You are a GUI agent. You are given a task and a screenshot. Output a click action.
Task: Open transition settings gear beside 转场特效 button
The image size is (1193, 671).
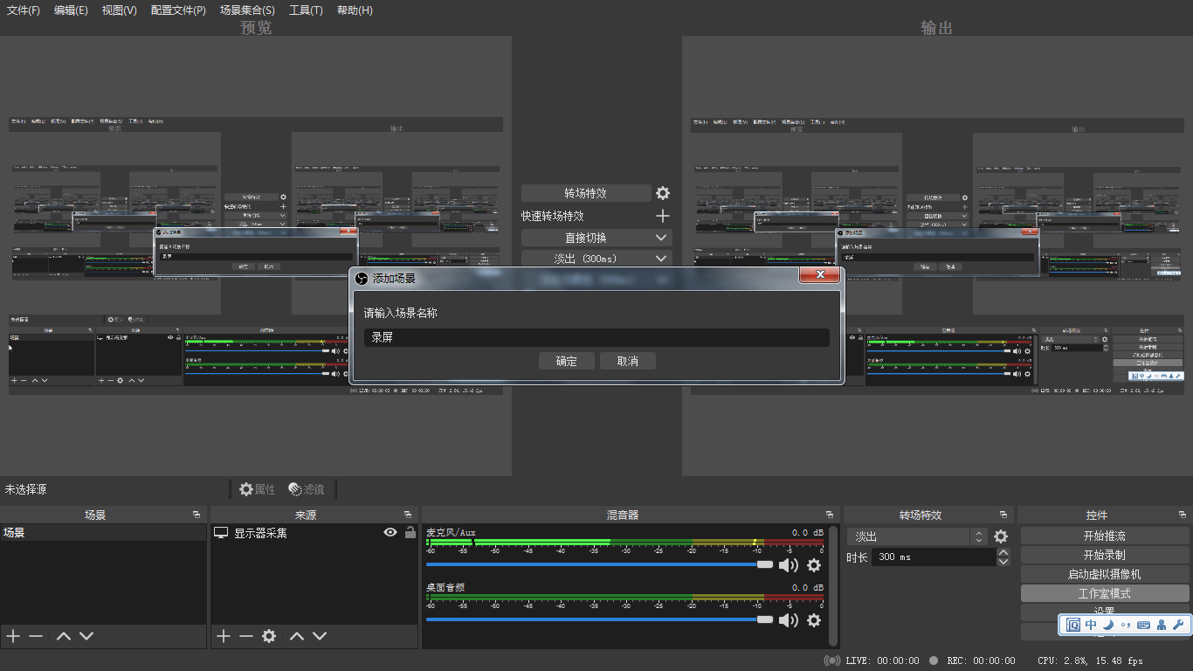(663, 193)
